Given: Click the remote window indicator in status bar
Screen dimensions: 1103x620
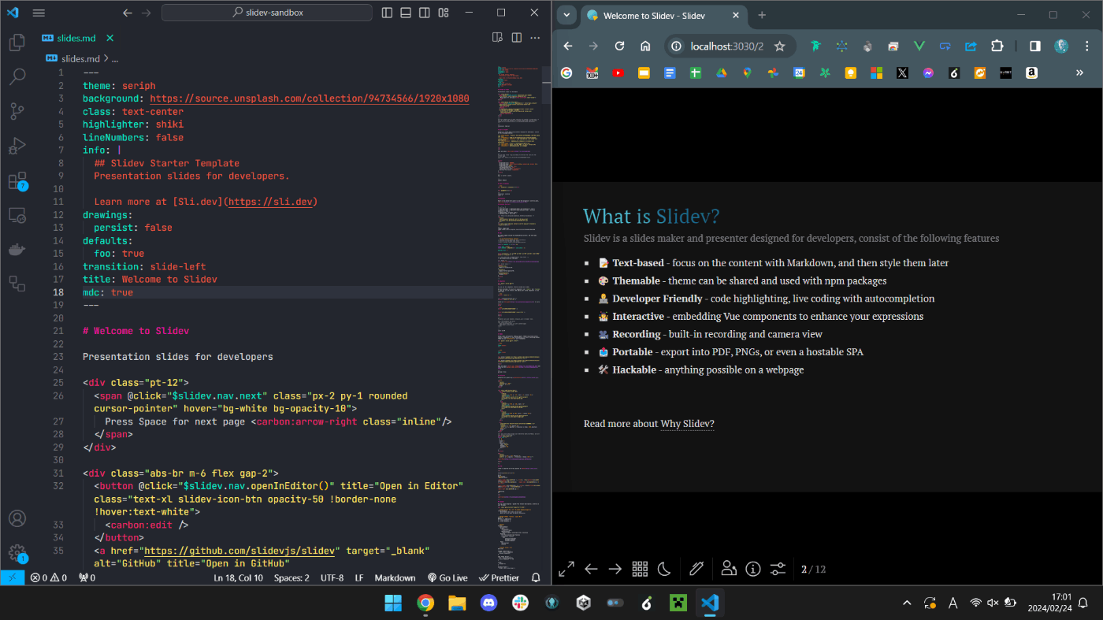Looking at the screenshot, I should (12, 577).
